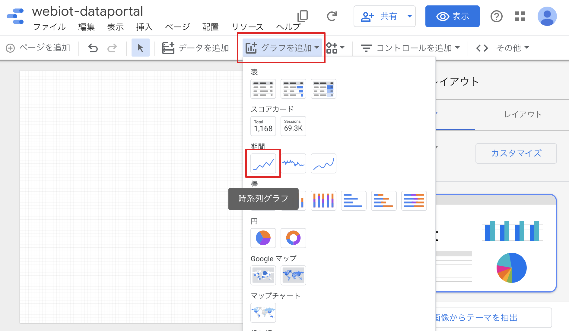Select the horizontal bar chart icon

point(353,201)
